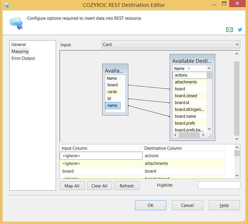Select board.prefs in destination columns
248x224 pixels.
coord(189,123)
